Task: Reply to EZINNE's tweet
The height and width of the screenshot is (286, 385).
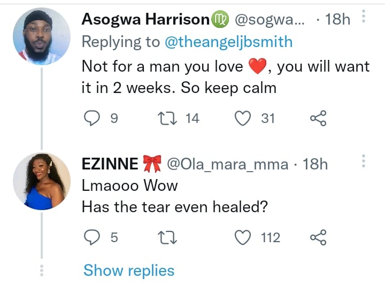Action: point(92,237)
